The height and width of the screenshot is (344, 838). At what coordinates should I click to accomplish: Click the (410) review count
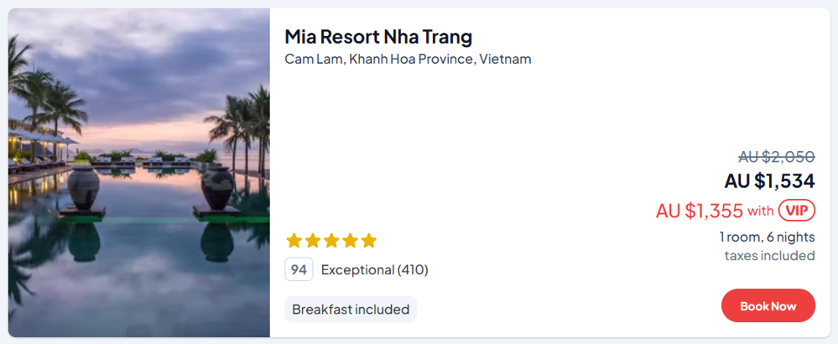[413, 270]
